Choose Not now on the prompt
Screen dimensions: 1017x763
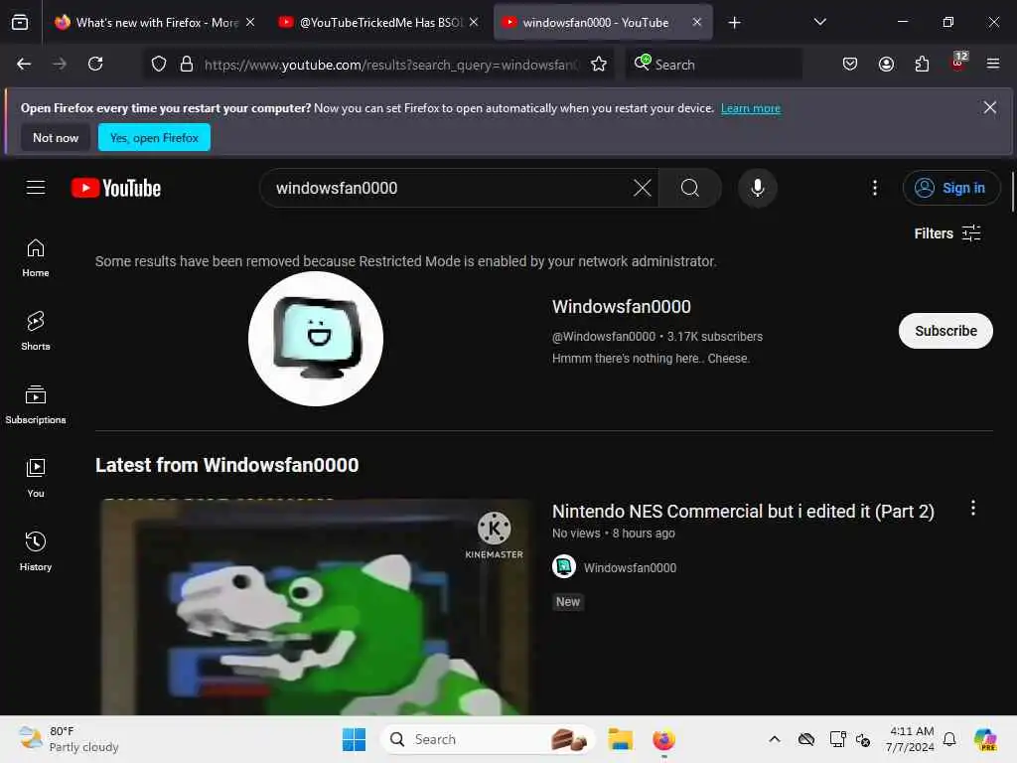coord(56,137)
